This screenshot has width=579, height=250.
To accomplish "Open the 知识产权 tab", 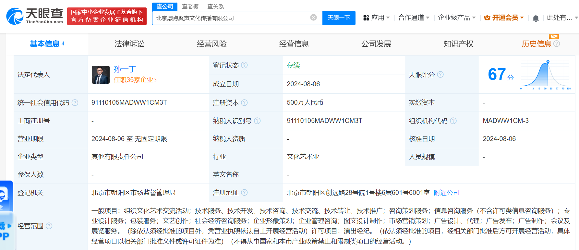I will [x=459, y=44].
